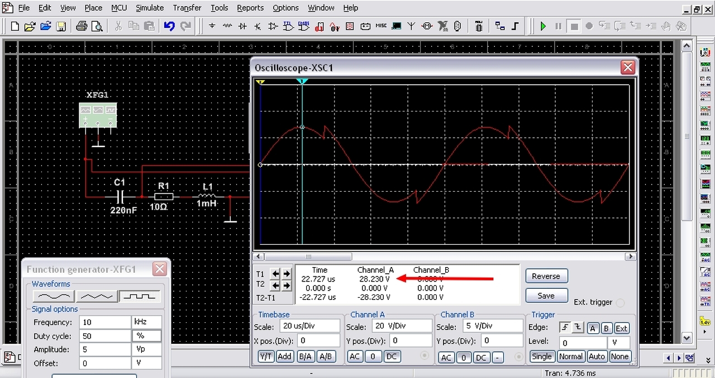
Task: Click the Print toolbar icon
Action: click(82, 26)
